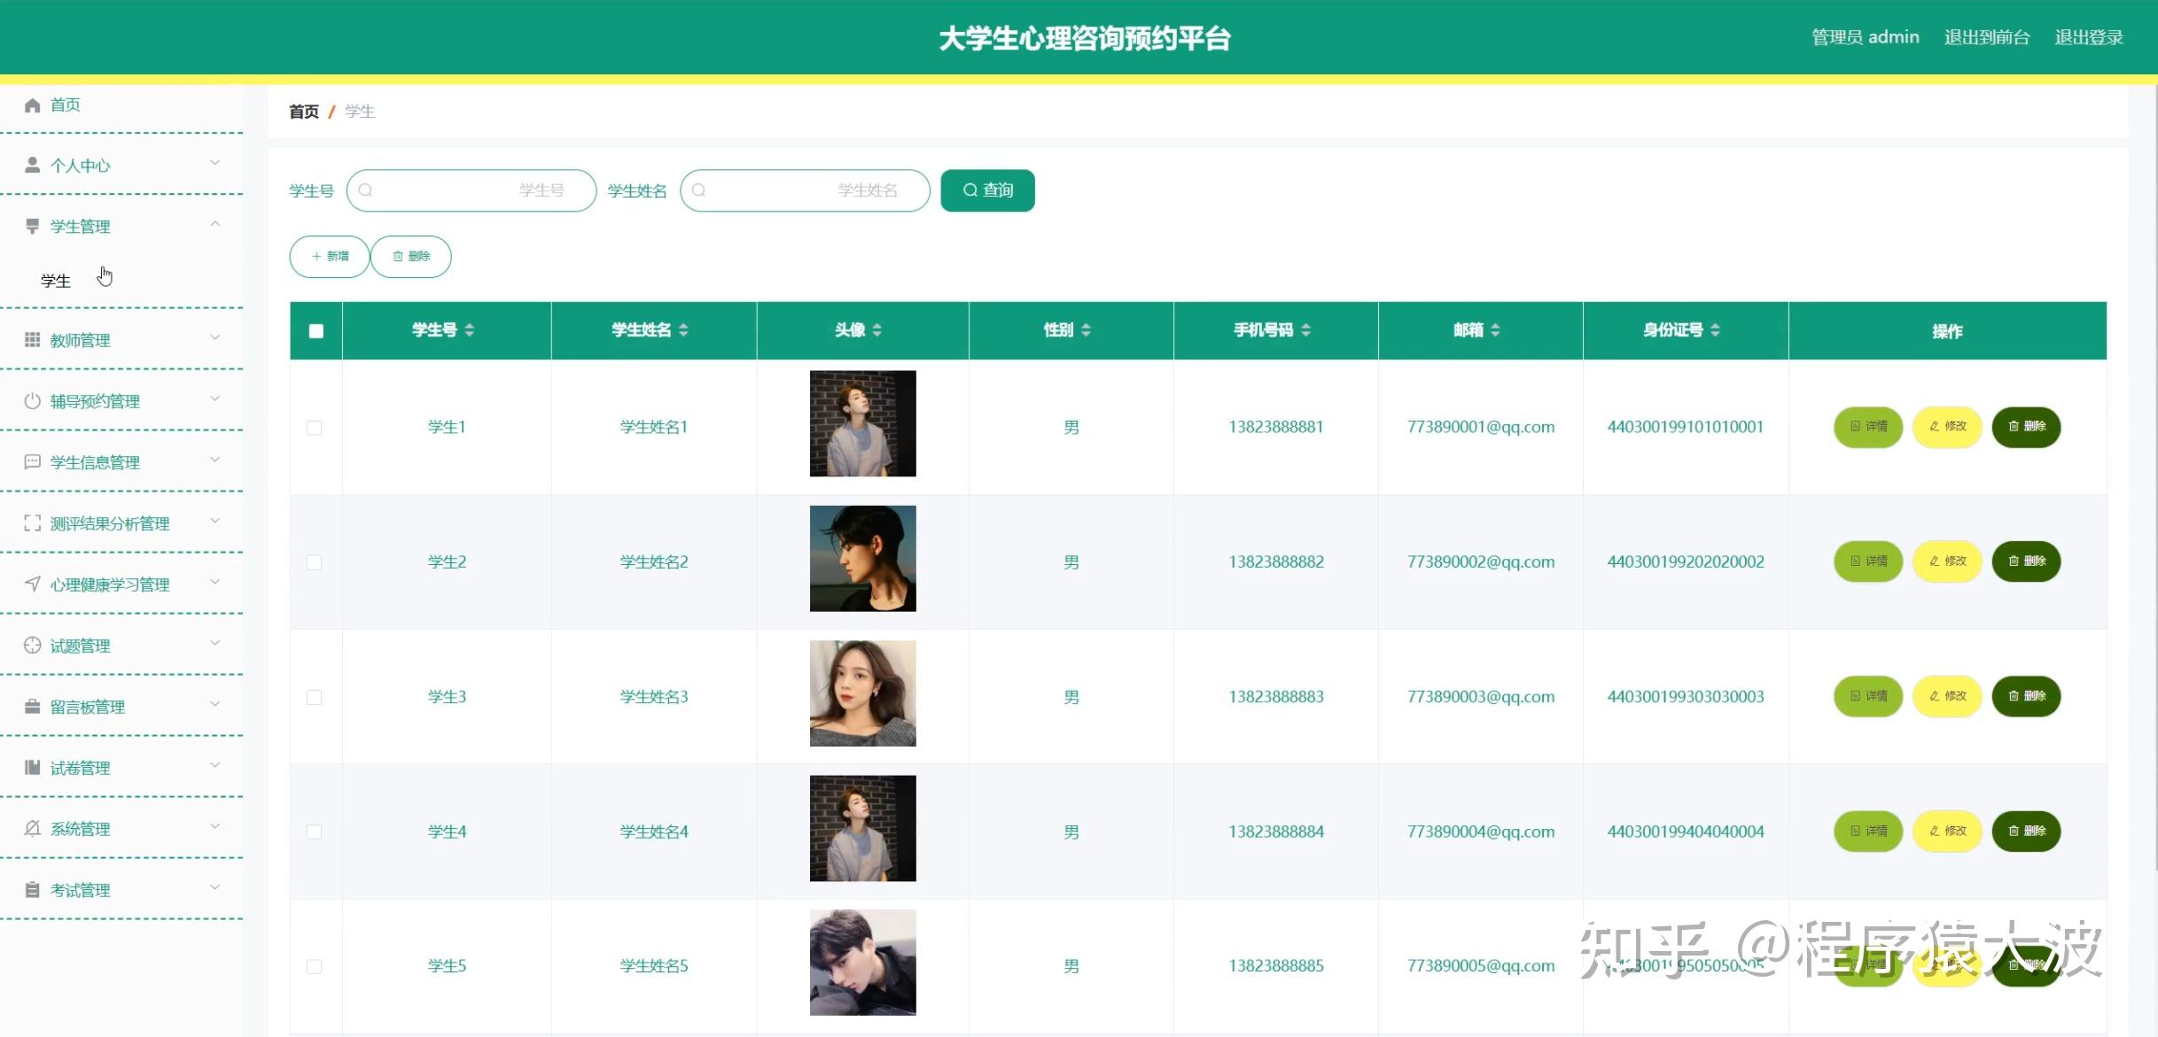Select the 心理健康学习管理 paper-plane icon

coord(32,583)
